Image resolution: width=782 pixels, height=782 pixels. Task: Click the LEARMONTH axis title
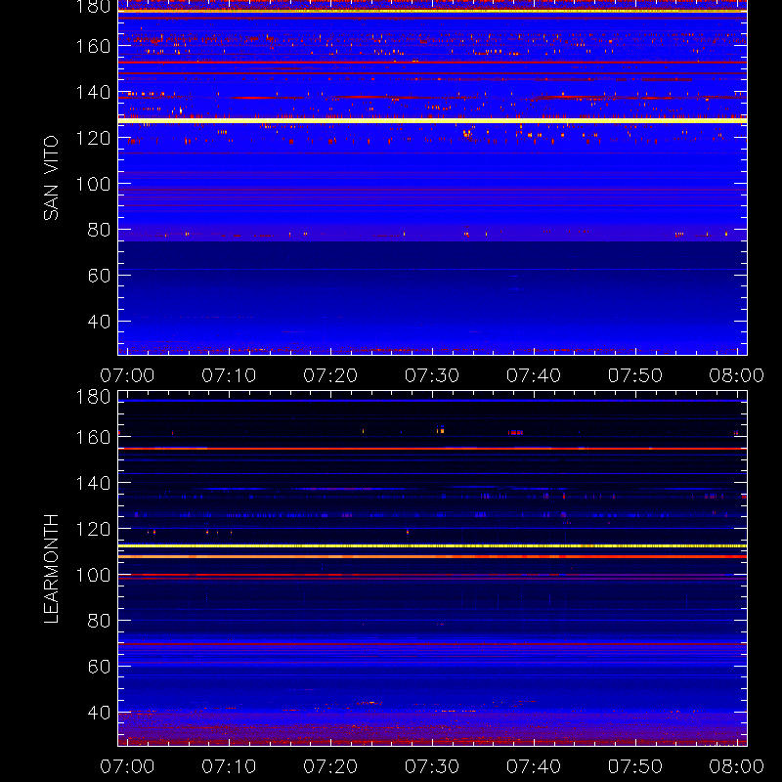51,569
